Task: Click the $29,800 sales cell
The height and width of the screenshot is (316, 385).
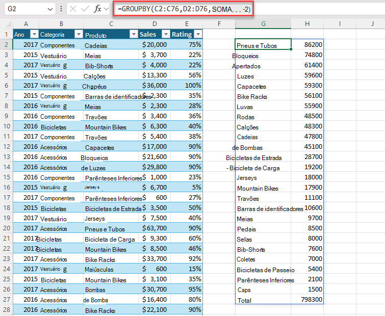Action: (155, 167)
